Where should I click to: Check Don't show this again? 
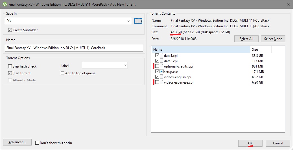coord(37,143)
